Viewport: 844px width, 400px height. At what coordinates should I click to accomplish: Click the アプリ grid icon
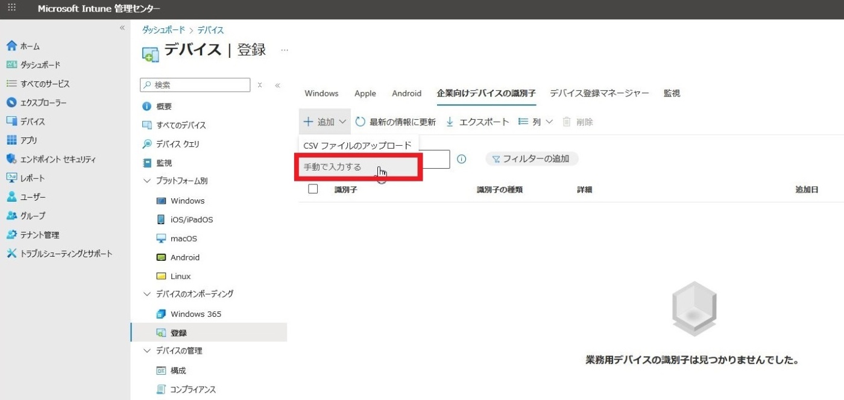11,140
